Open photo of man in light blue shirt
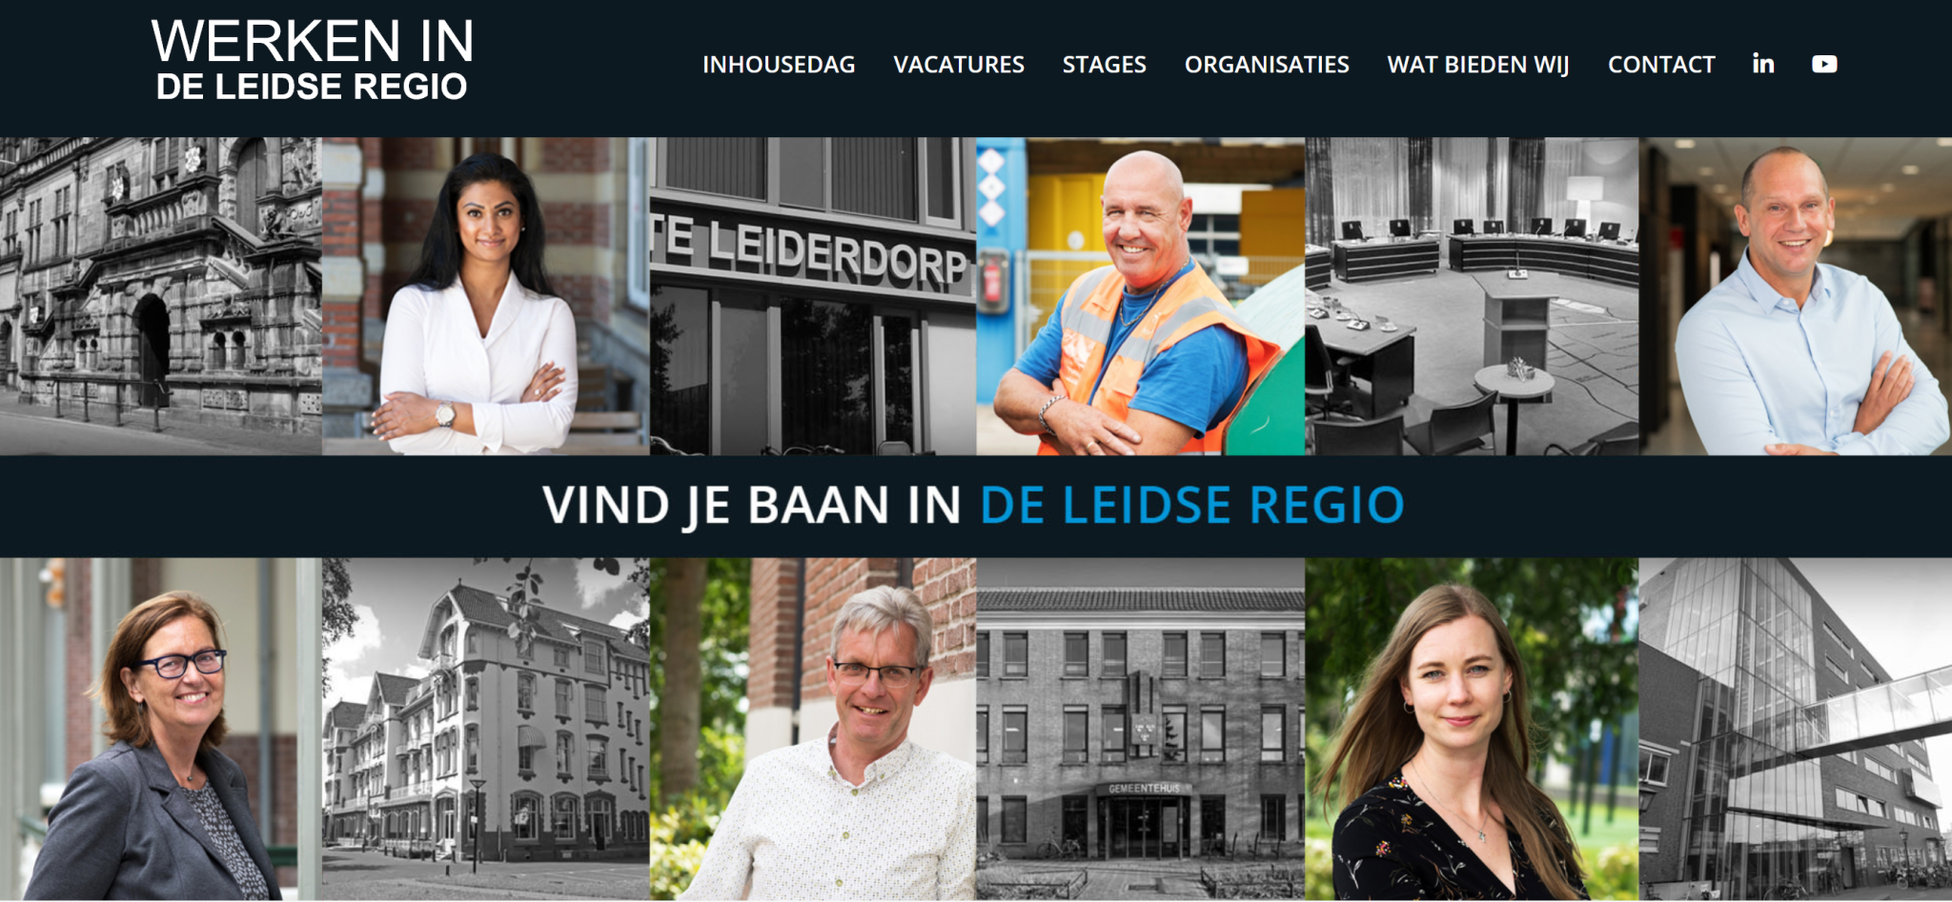Image resolution: width=1952 pixels, height=902 pixels. (1796, 296)
